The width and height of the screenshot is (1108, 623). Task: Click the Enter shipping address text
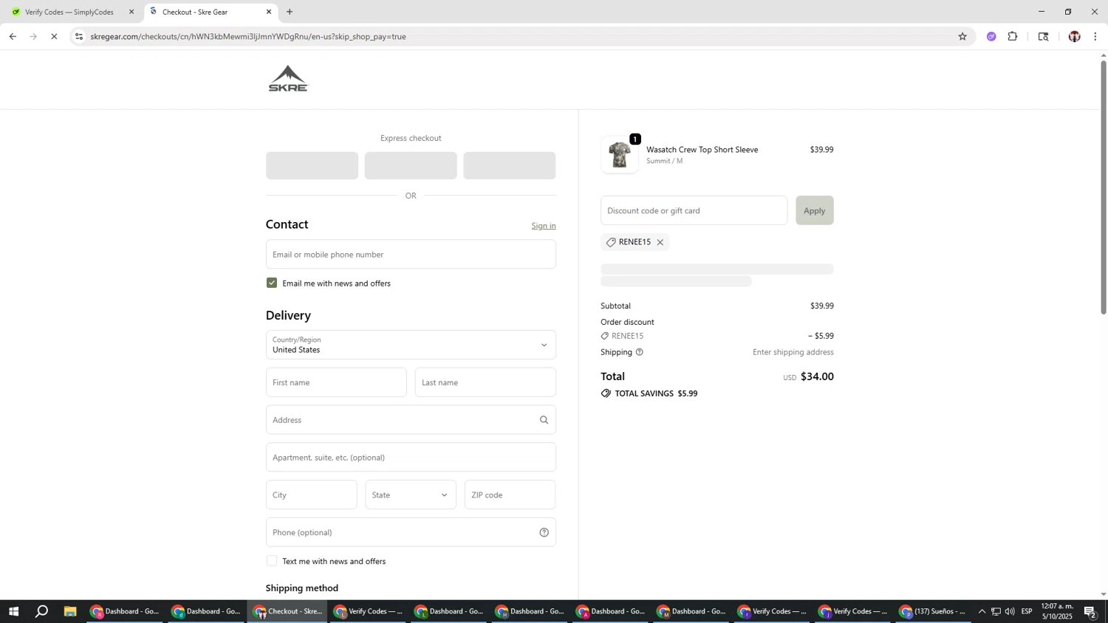point(793,352)
